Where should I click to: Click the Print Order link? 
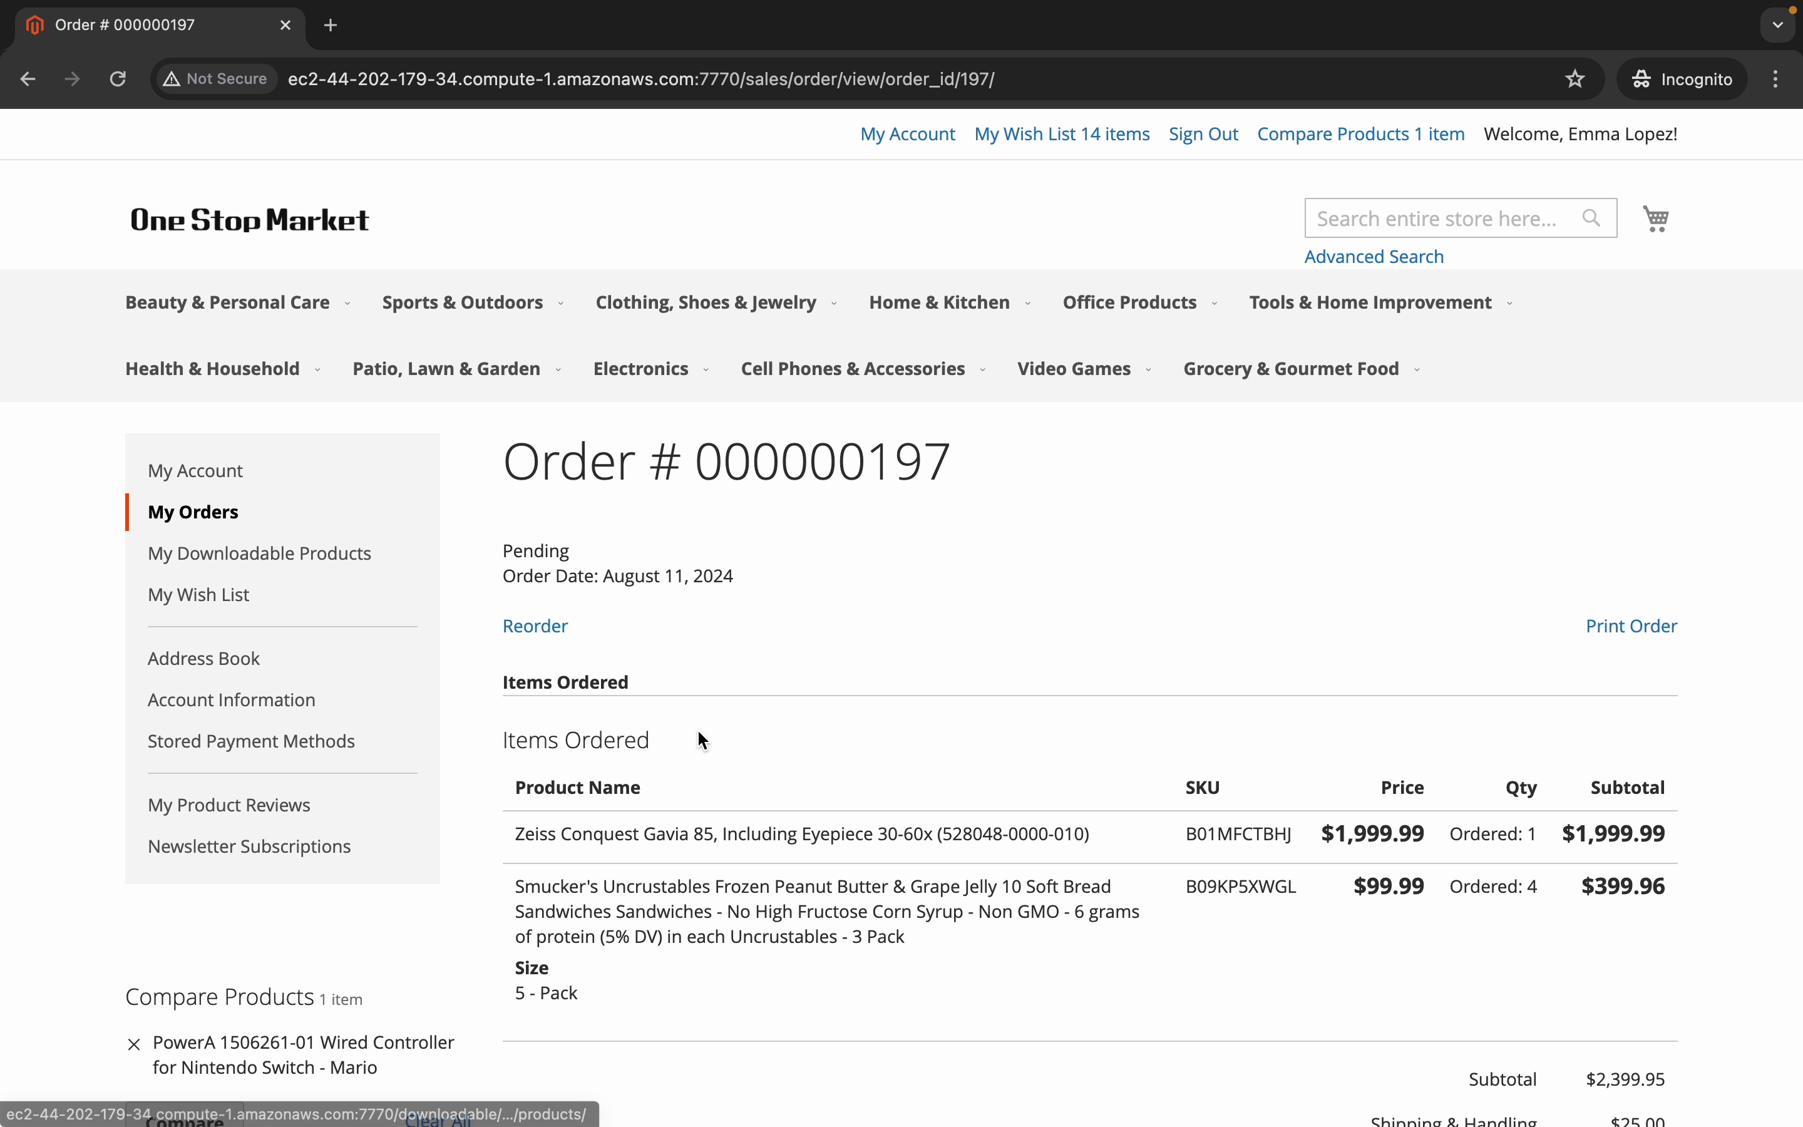1630,626
